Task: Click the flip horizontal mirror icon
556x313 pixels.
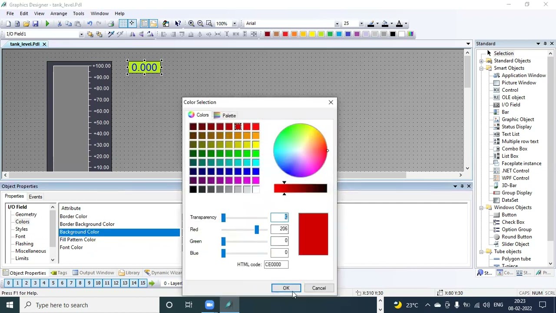Action: click(132, 34)
